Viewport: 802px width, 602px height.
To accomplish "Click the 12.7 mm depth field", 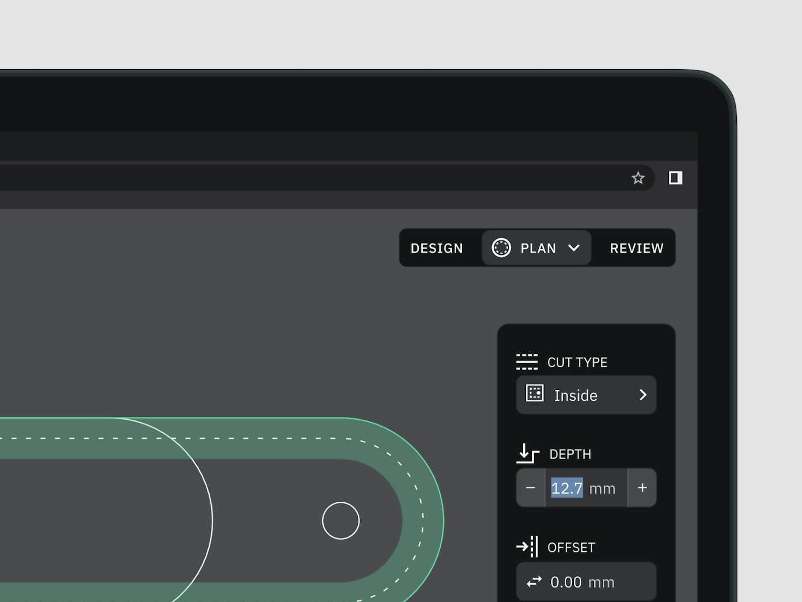I will tap(586, 488).
